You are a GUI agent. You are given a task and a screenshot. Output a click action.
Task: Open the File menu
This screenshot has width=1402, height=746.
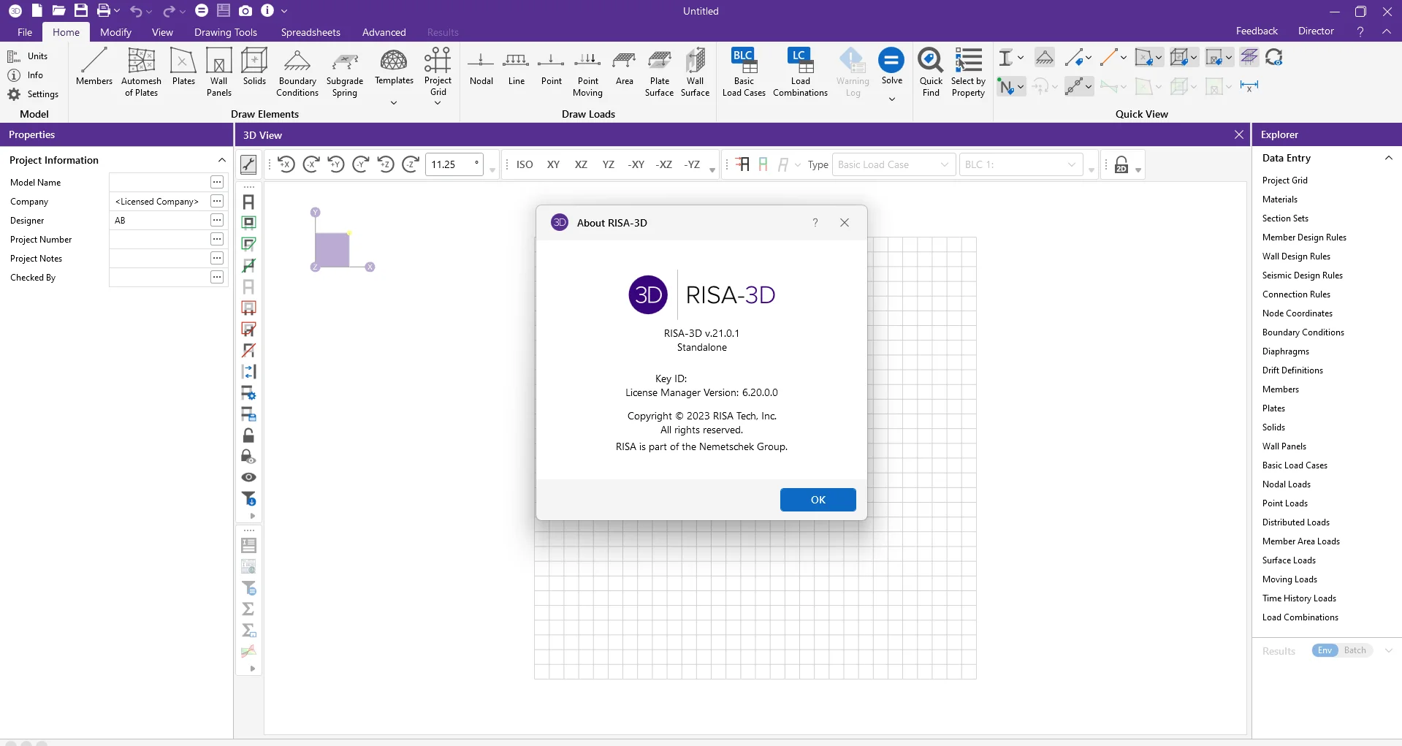pos(25,32)
